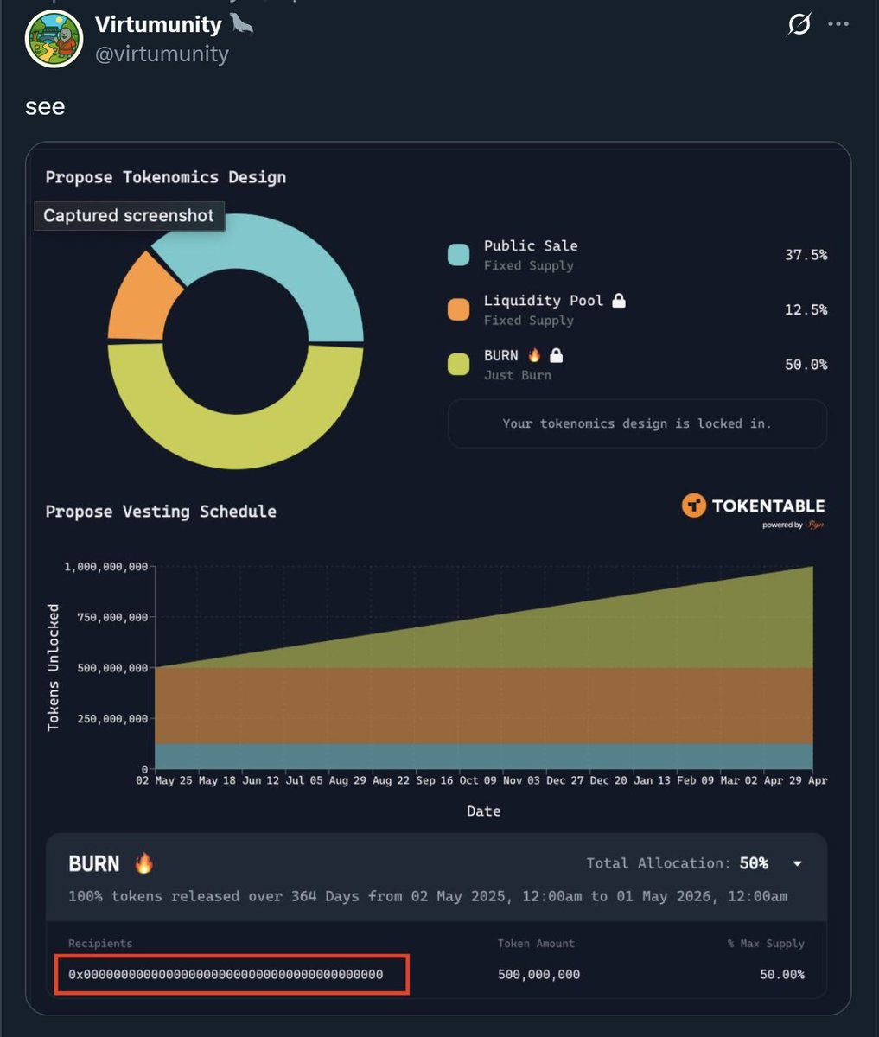Click the fire emoji in BURN legend
The width and height of the screenshot is (879, 1037).
click(534, 354)
